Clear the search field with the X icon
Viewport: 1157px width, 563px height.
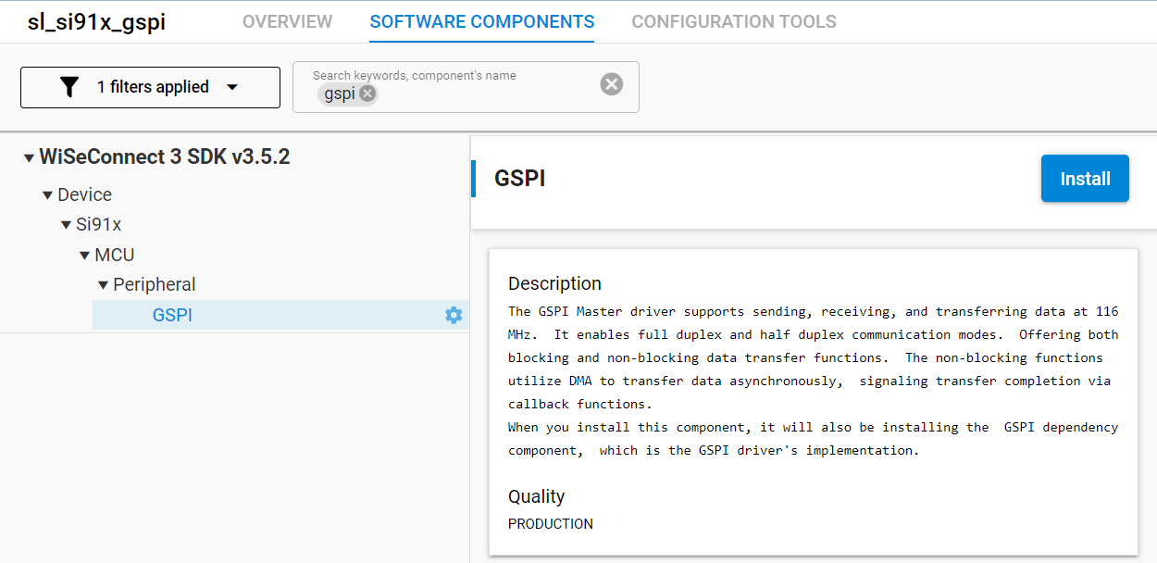[611, 83]
